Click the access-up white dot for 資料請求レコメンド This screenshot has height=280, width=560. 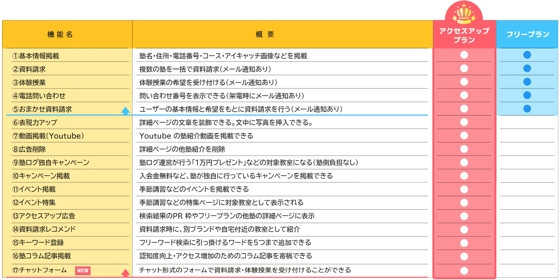464,230
